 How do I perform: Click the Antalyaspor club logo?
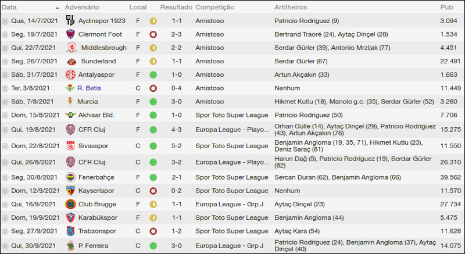pos(71,74)
